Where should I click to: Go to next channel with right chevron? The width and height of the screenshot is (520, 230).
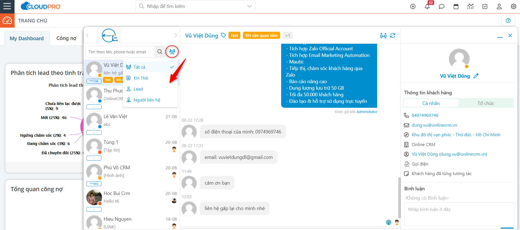[x=176, y=35]
